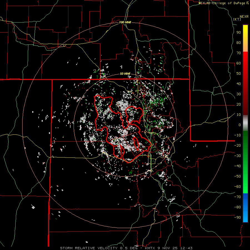Click the -40 value on velocity scale
250x250 pixels.
[x=237, y=166]
